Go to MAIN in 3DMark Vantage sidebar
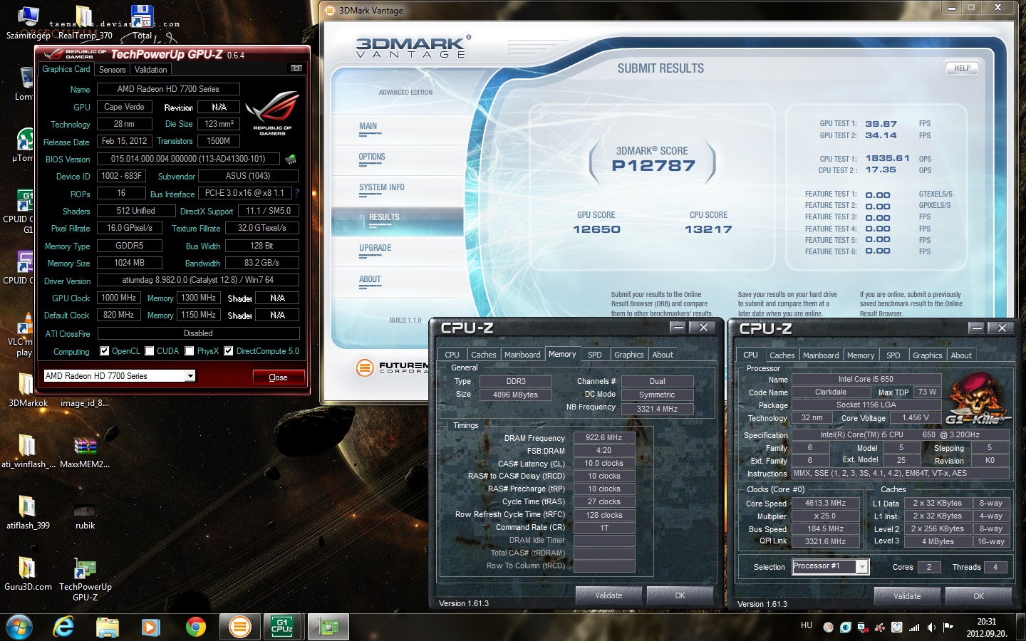 tap(368, 126)
